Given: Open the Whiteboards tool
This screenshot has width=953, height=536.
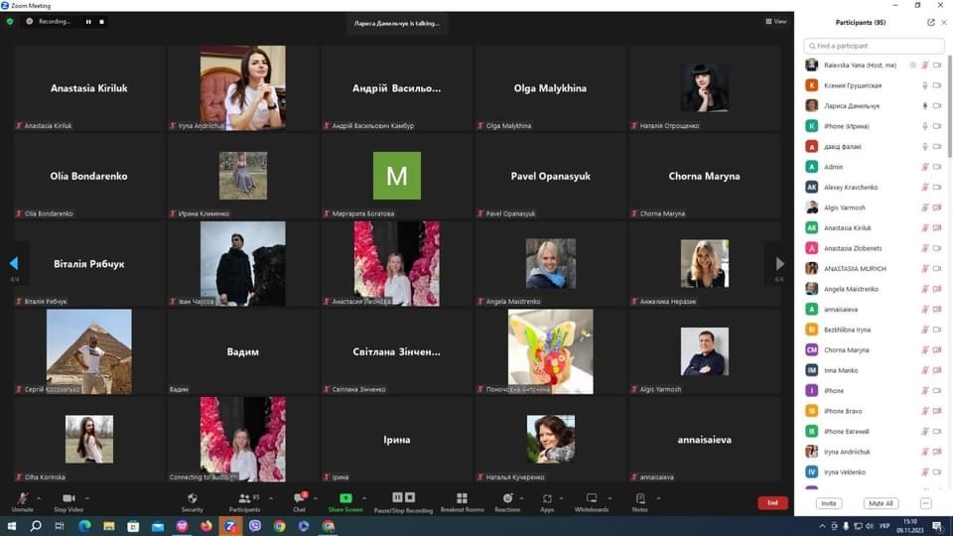Looking at the screenshot, I should [x=592, y=498].
